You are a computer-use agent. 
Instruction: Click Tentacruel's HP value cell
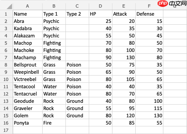point(100,94)
